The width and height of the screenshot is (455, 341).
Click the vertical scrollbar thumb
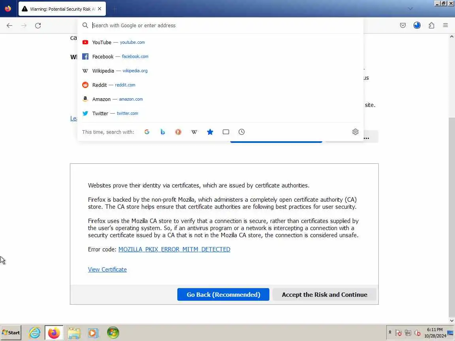452,217
